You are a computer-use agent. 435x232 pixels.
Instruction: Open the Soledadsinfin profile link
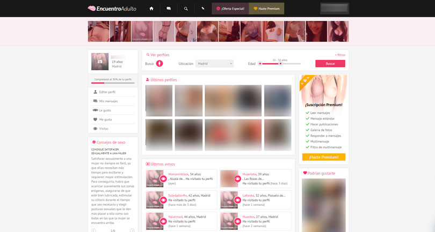(178, 196)
